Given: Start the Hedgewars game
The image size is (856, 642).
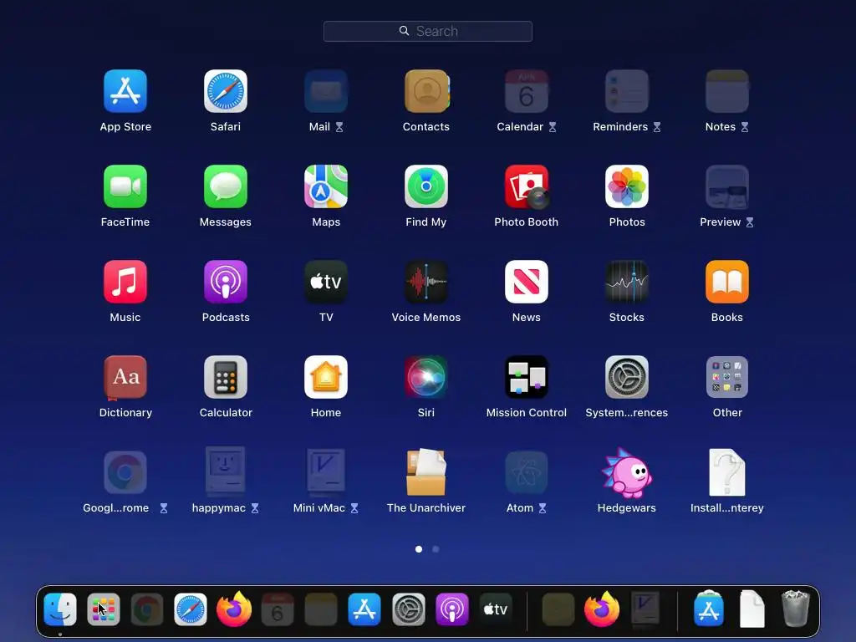Looking at the screenshot, I should [627, 473].
